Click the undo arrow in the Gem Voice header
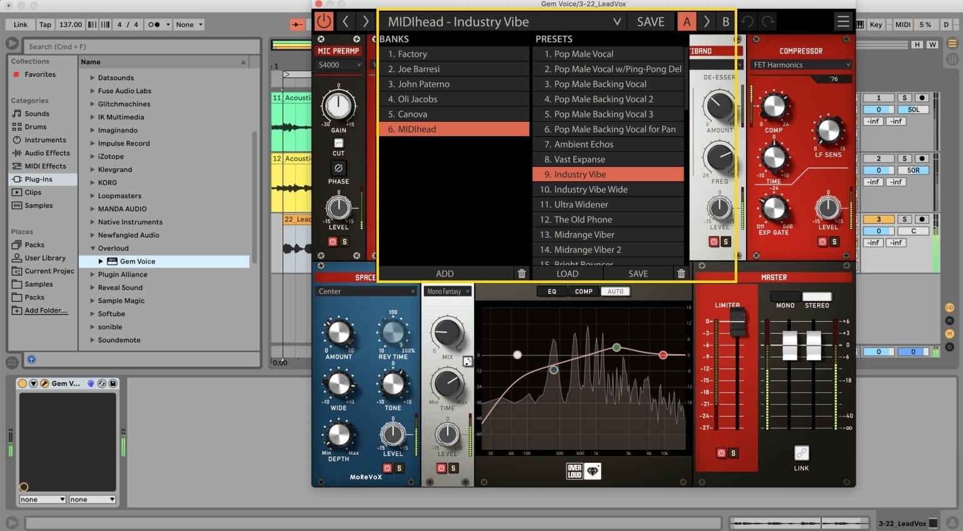 click(747, 21)
